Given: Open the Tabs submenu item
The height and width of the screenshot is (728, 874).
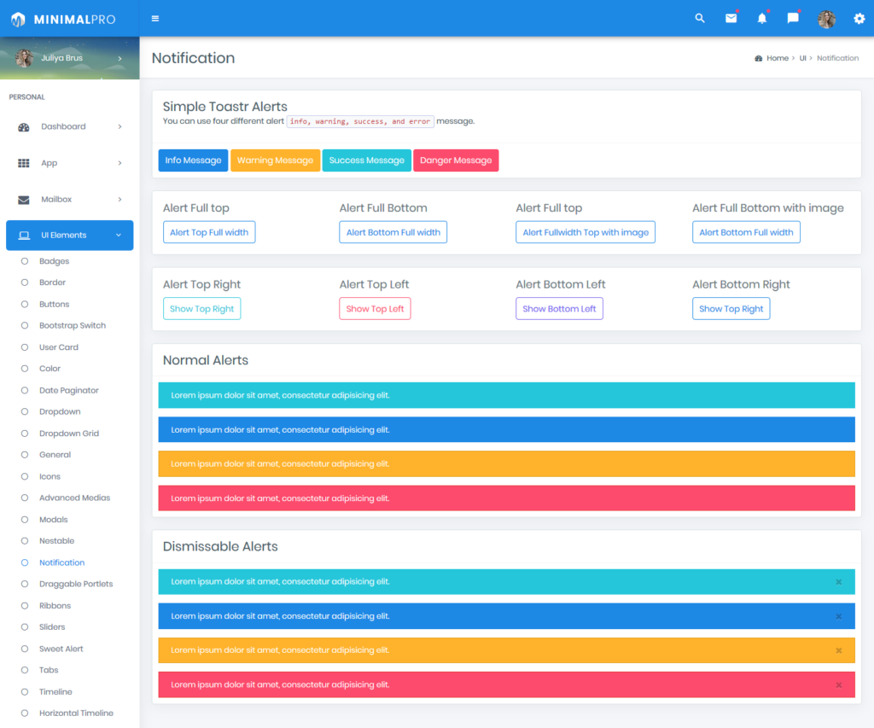Looking at the screenshot, I should pos(49,670).
